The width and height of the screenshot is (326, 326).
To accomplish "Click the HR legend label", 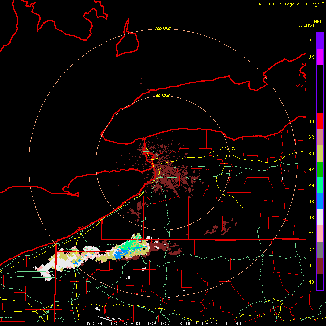I will tap(311, 170).
